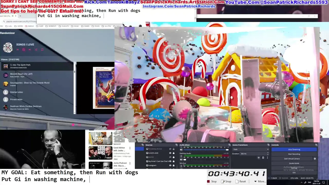The width and height of the screenshot is (329, 185).
Task: Open the Fade transition dropdown
Action: point(251,149)
